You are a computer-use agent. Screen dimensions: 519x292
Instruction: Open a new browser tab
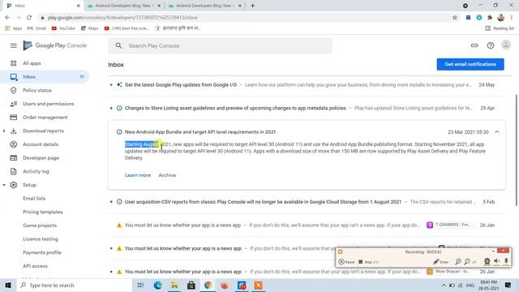[x=252, y=6]
